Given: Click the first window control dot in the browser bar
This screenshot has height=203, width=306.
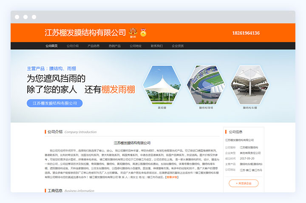Looking at the screenshot, I should point(17,17).
